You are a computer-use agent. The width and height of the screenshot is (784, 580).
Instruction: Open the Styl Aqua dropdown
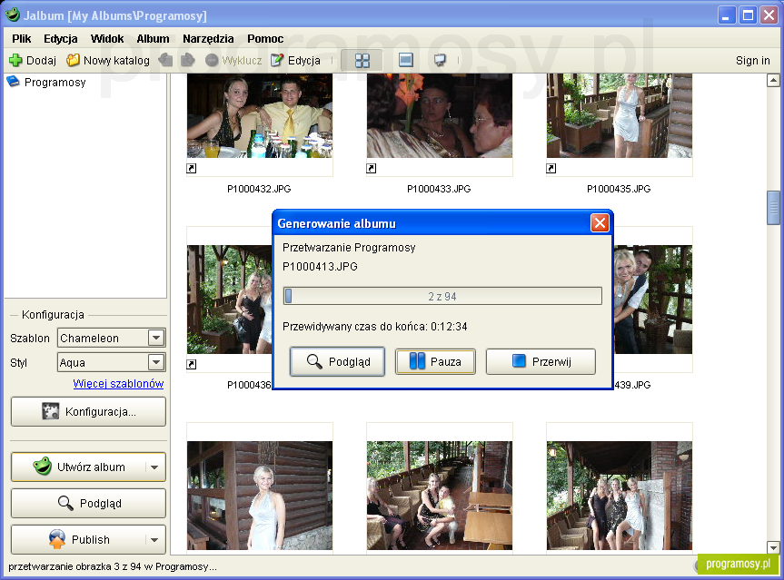tap(156, 361)
